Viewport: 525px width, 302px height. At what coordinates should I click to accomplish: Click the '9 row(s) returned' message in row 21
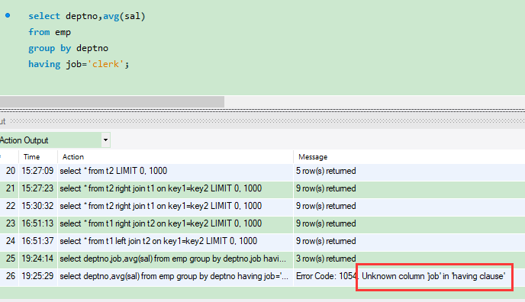[325, 188]
